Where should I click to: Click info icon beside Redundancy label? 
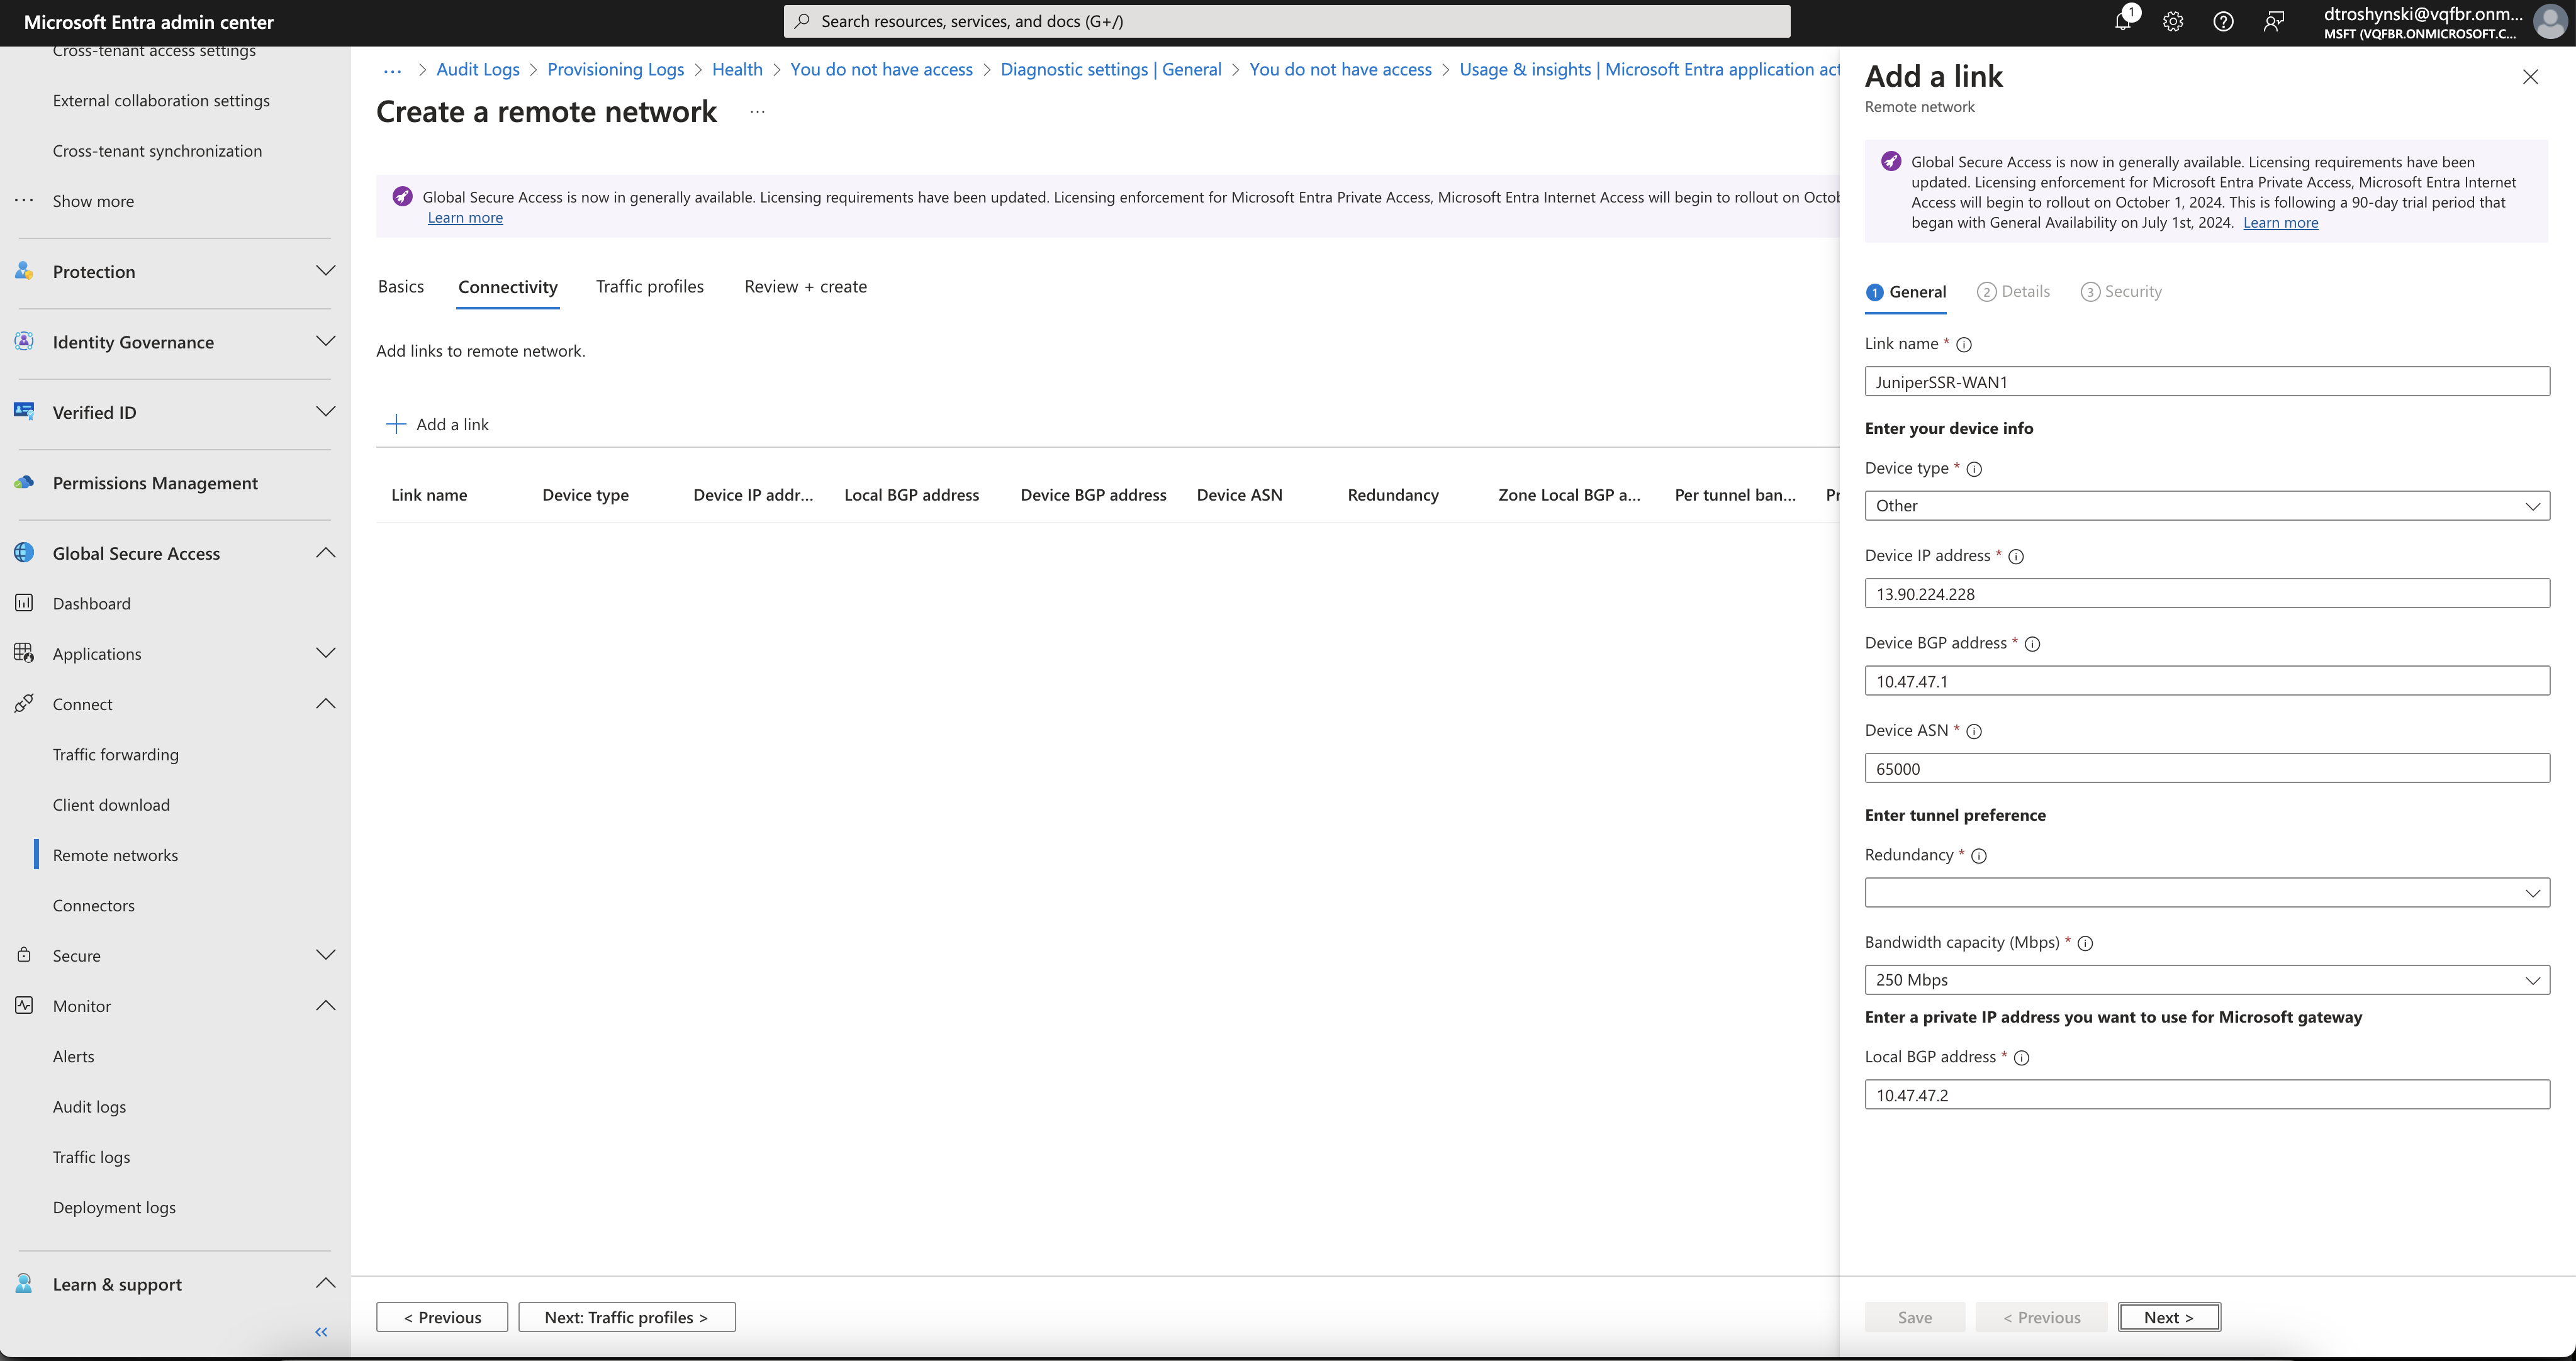[x=1978, y=857]
